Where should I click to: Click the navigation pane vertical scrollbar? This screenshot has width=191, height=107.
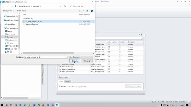19,32
